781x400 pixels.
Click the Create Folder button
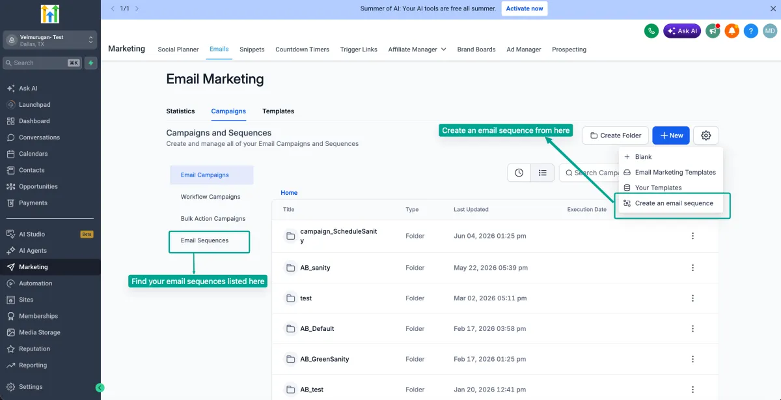(616, 136)
